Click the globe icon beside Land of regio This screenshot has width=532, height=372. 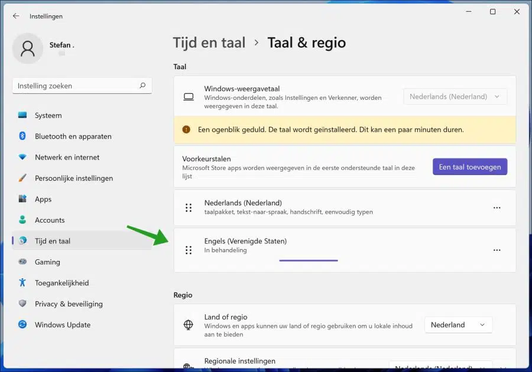pyautogui.click(x=189, y=325)
